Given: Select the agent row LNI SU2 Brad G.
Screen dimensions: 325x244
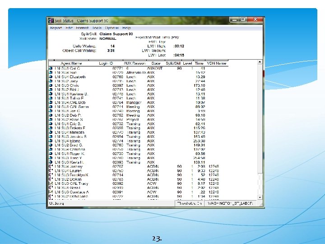Looking at the screenshot, I should (x=138, y=145).
